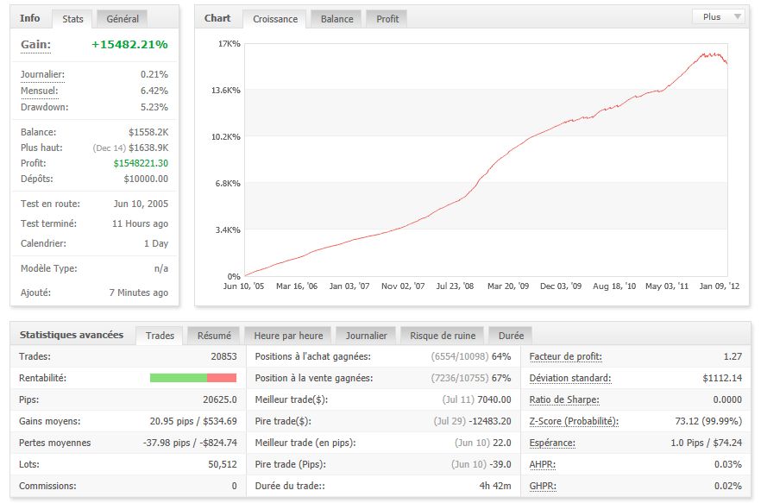Switch to the Stats tab
Screen dimensions: 767x503
pyautogui.click(x=72, y=19)
